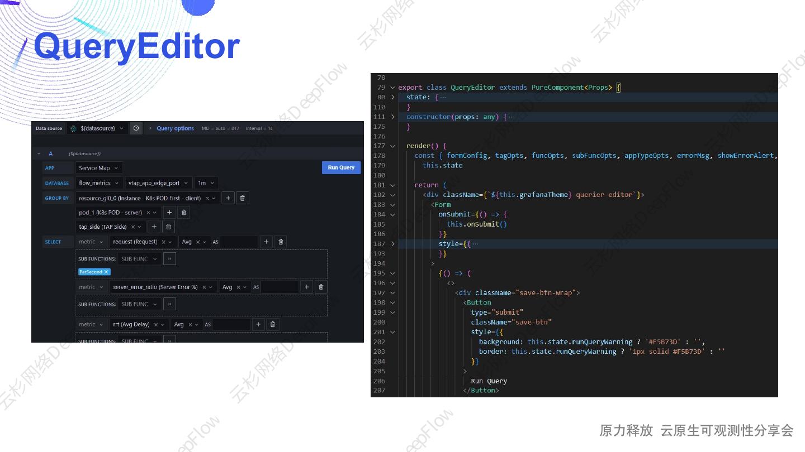Screen dimensions: 805x452
Task: Delete the request metric select row
Action: [x=281, y=242]
